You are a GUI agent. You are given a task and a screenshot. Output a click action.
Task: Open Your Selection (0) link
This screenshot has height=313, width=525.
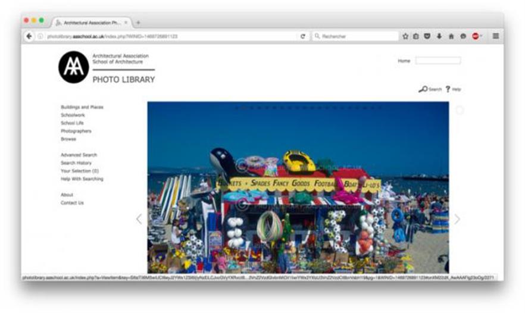coord(79,171)
